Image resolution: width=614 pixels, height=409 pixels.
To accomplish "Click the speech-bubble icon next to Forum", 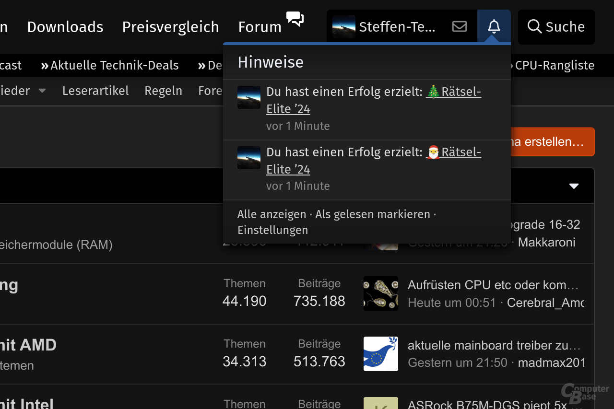I will click(295, 19).
